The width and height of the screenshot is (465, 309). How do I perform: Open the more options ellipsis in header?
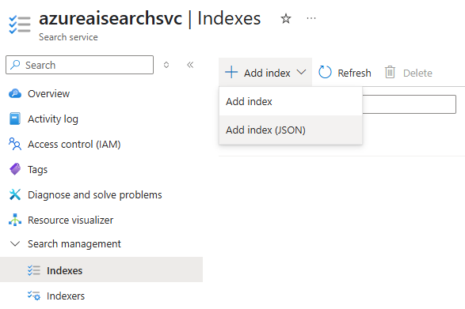point(311,18)
